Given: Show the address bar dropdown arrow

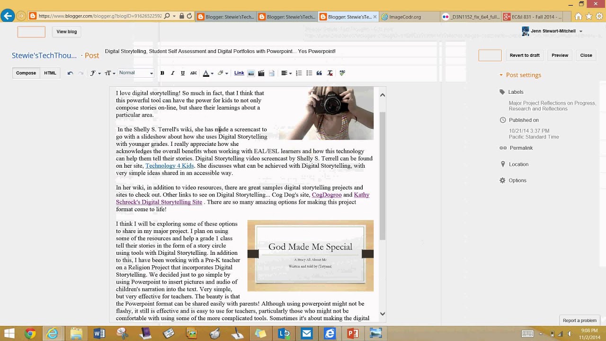Looking at the screenshot, I should pos(174,16).
